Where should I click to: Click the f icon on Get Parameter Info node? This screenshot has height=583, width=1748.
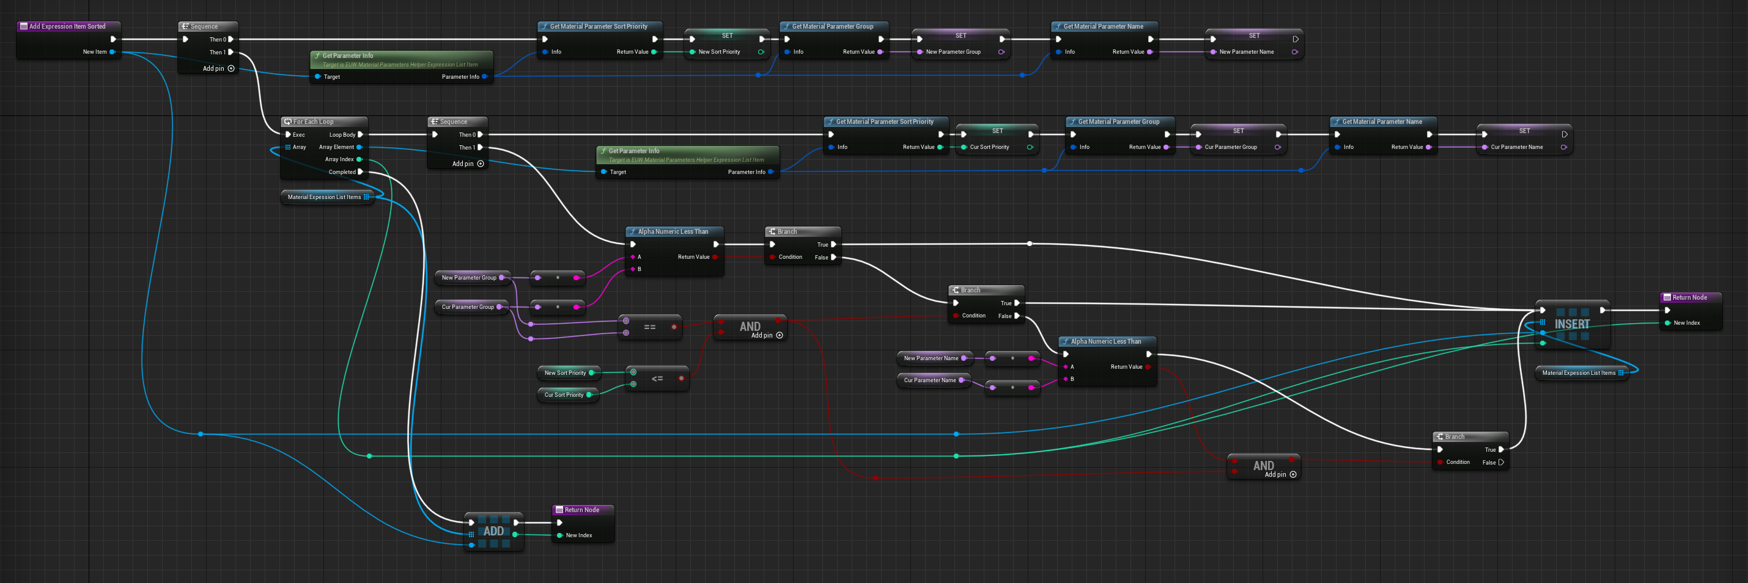[317, 56]
